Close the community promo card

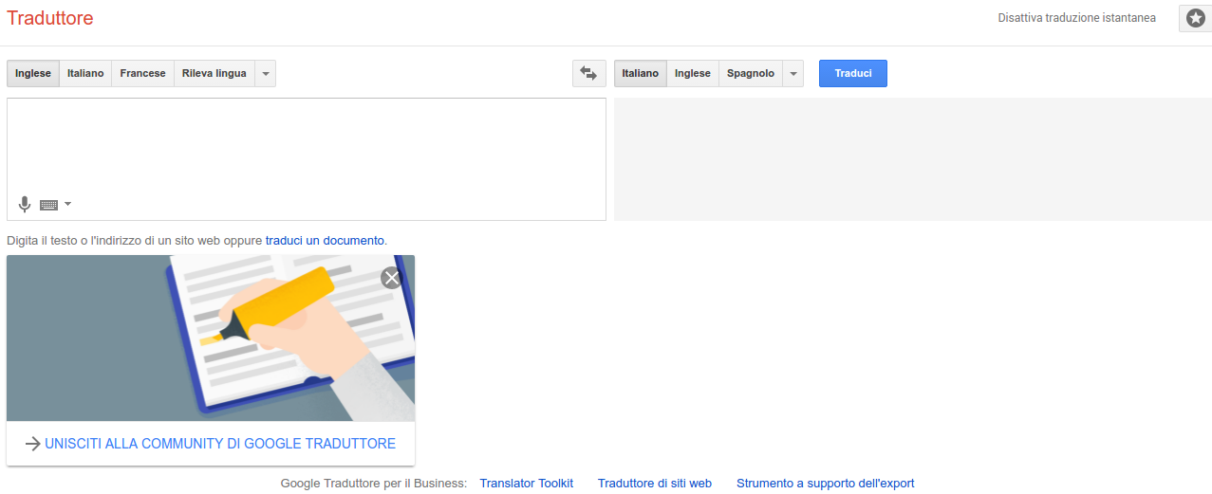391,278
